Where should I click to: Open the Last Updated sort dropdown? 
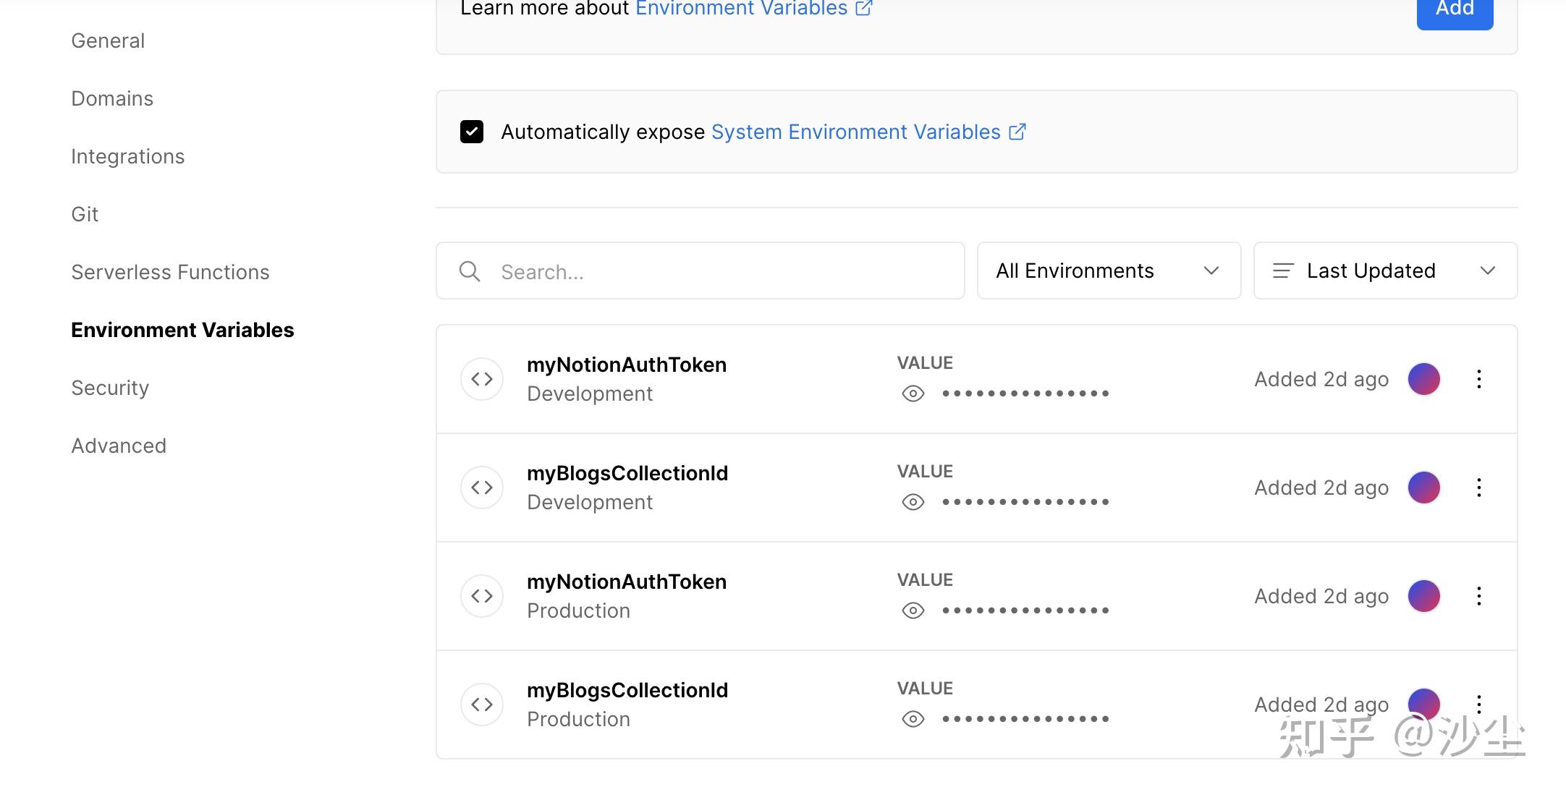pos(1385,271)
